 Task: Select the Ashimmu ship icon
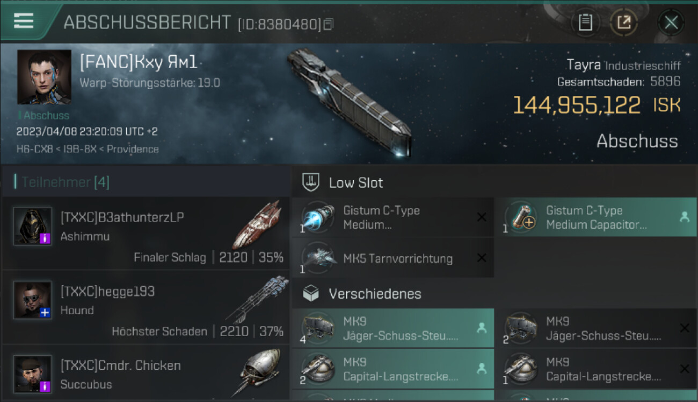point(258,225)
